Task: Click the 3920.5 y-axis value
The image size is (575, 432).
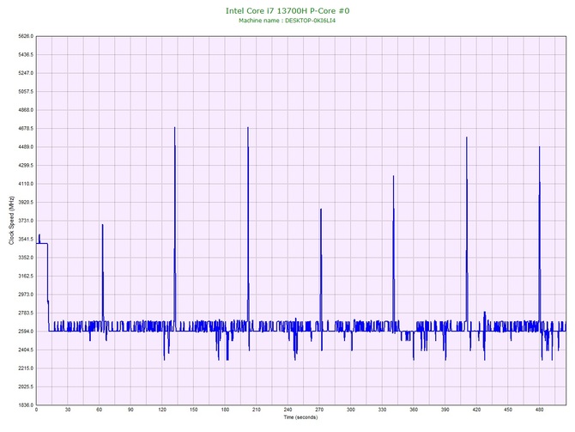Action: point(26,202)
